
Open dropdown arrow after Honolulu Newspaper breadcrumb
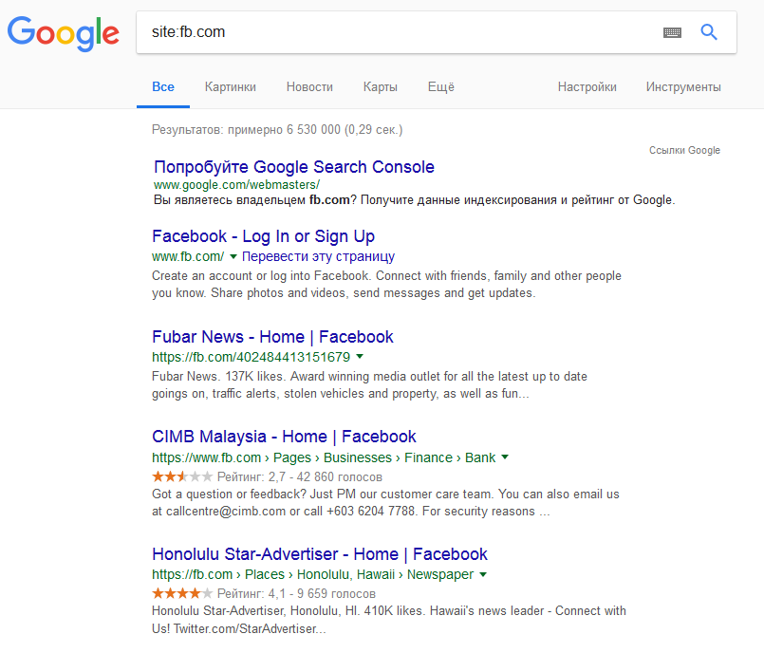click(483, 575)
